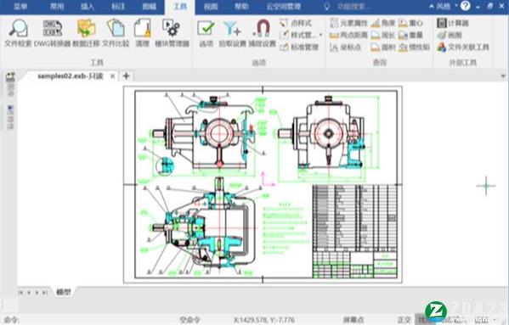Launch the 计算器 calculator tool

point(453,23)
